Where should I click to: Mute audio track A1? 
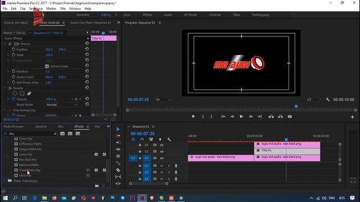(161, 166)
